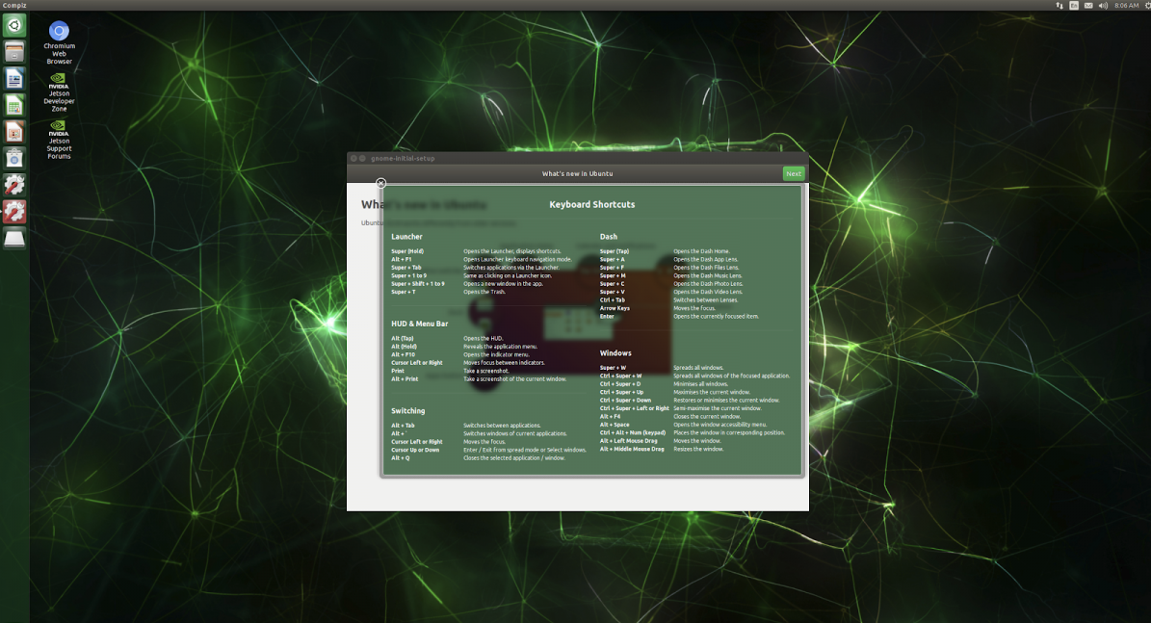
Task: Open the Jetson Support Forums desktop shortcut
Action: point(59,141)
